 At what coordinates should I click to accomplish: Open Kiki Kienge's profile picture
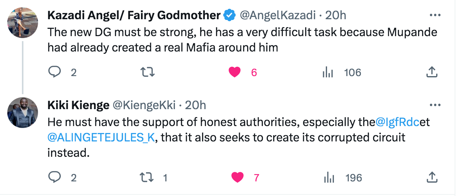23,112
